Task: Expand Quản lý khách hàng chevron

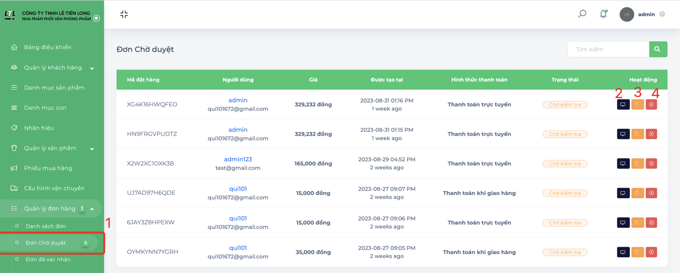Action: tap(92, 68)
